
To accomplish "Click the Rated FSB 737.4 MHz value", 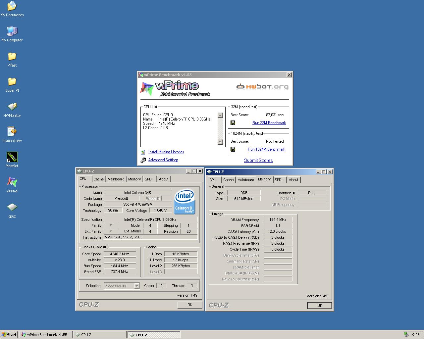I will click(120, 271).
